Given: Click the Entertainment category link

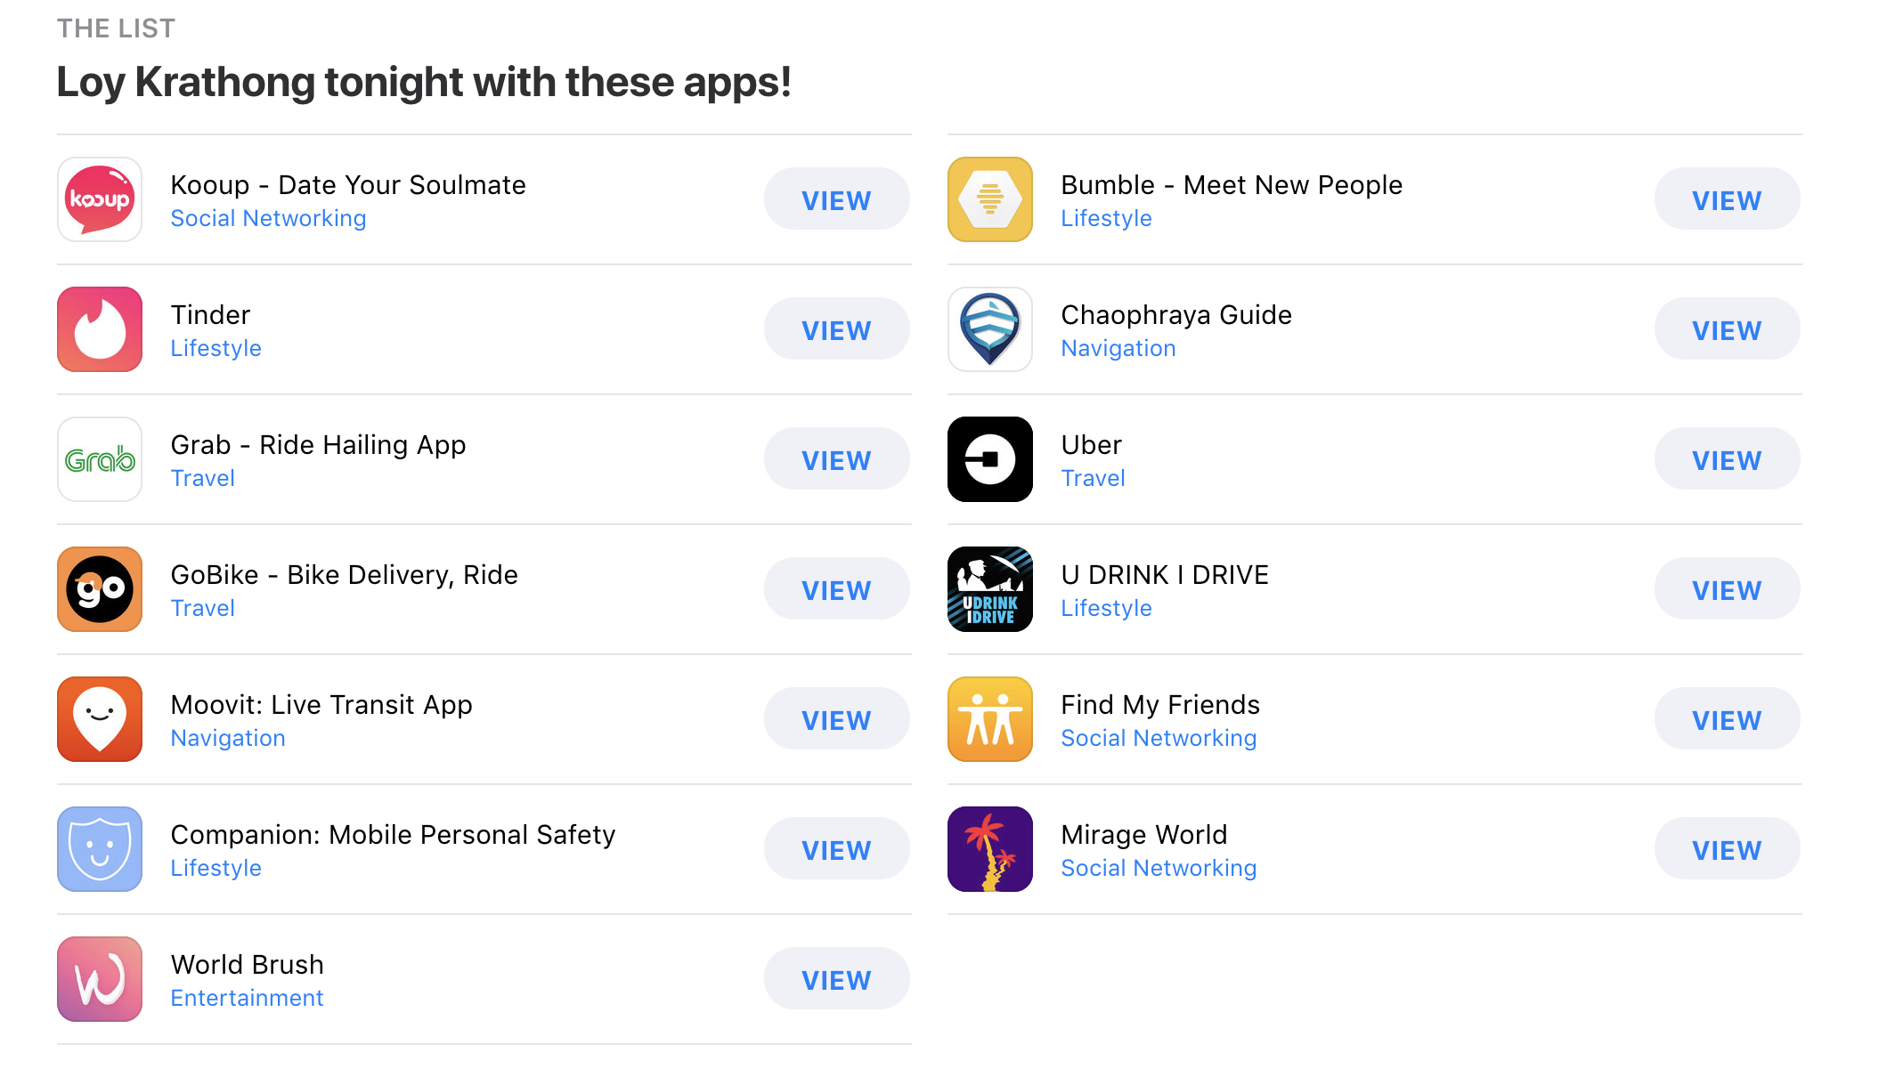Looking at the screenshot, I should 247,999.
